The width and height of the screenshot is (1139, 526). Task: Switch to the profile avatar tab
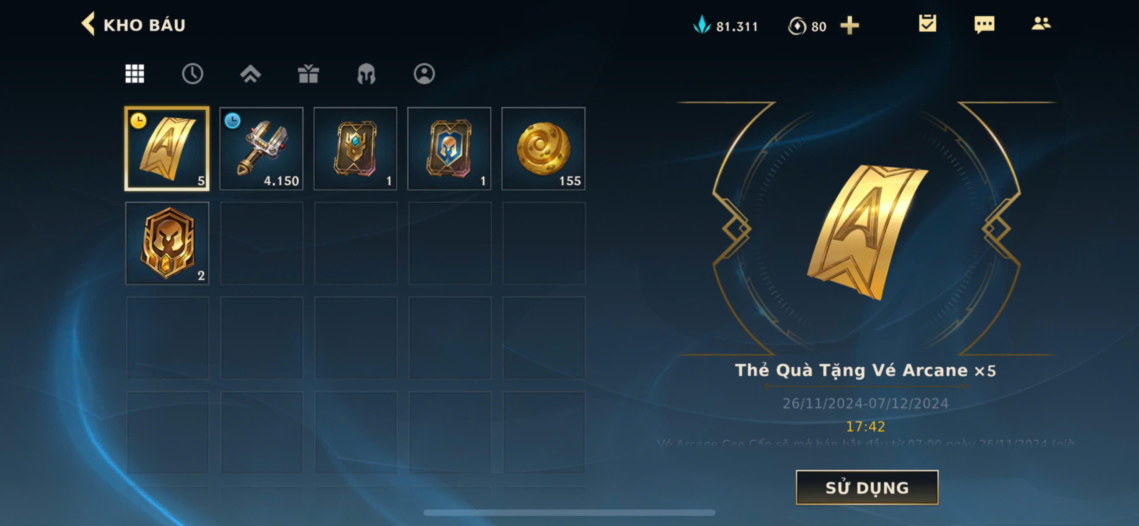(424, 73)
